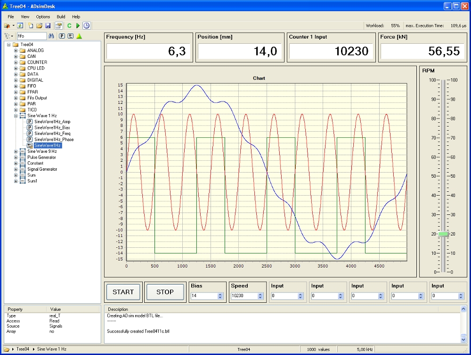Toggle the P parameter filter button
This screenshot has width=471, height=355.
[x=62, y=36]
